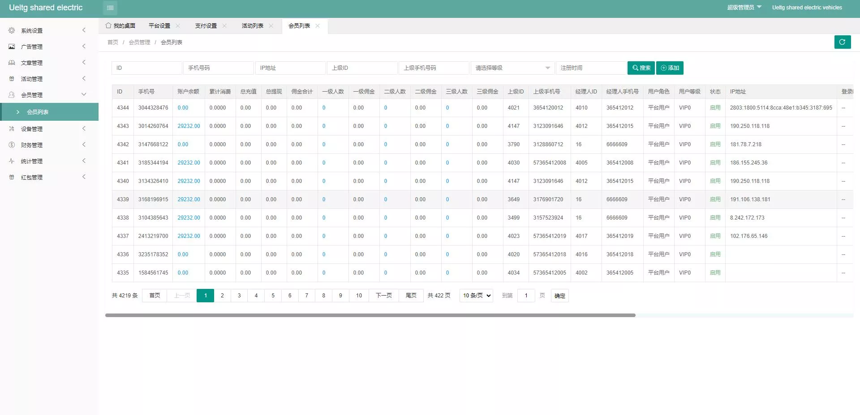Close the 平台设置 tab

[178, 26]
